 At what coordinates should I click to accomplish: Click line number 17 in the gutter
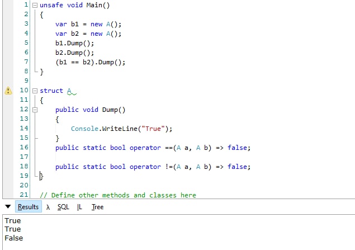(x=24, y=157)
